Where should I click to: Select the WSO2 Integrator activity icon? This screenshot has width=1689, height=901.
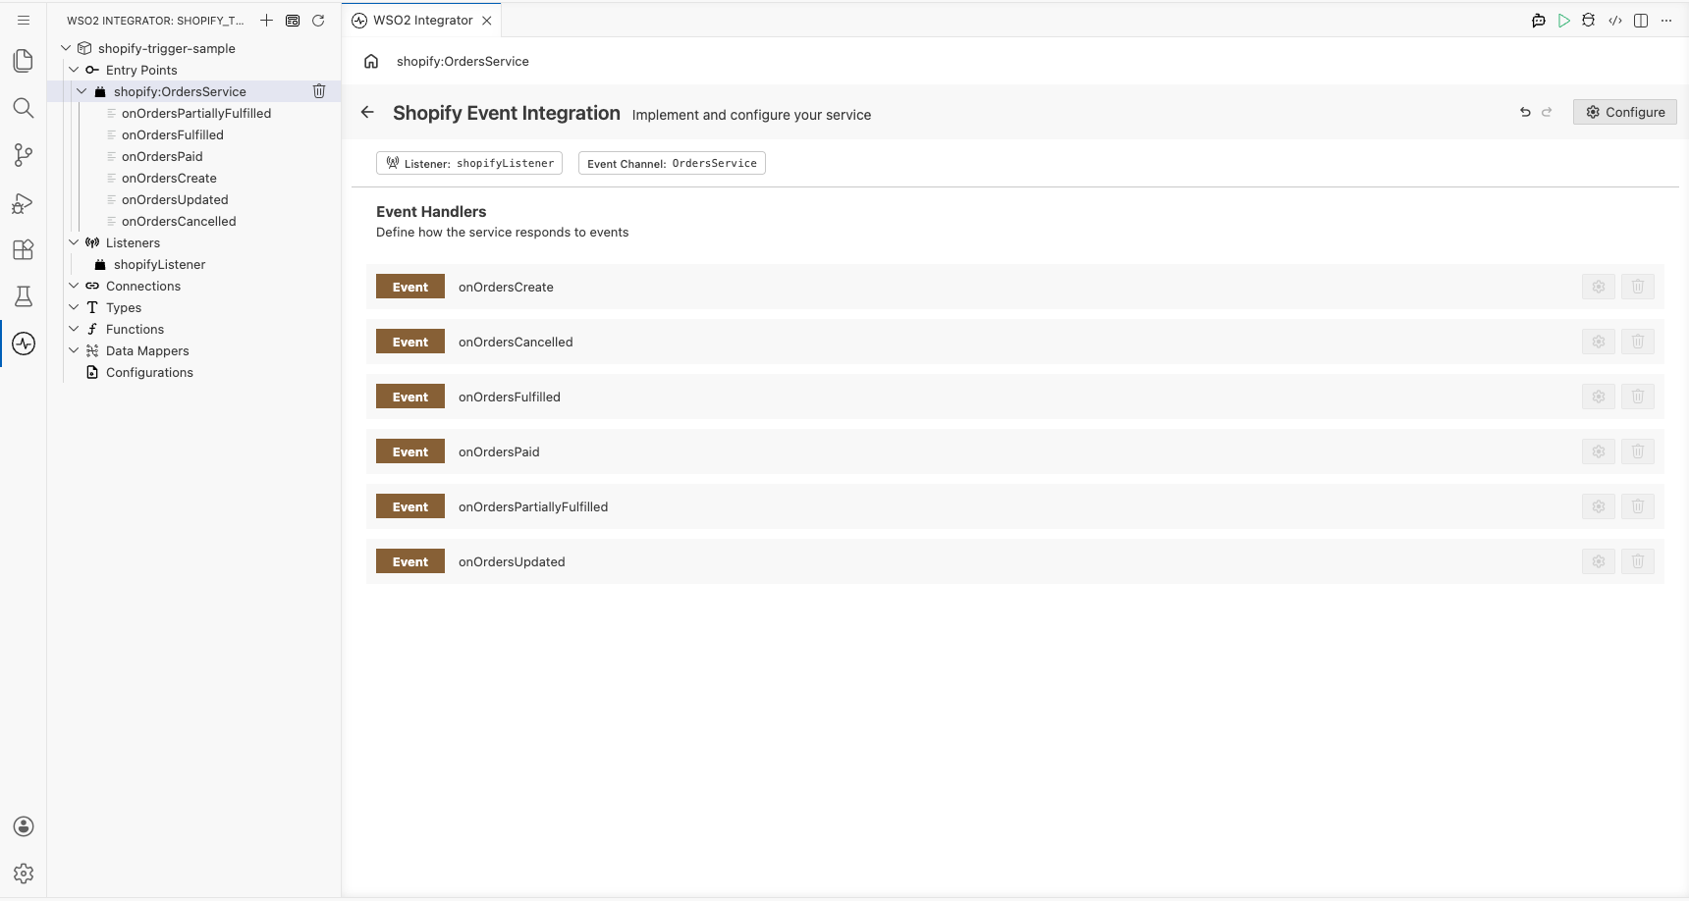pyautogui.click(x=24, y=344)
